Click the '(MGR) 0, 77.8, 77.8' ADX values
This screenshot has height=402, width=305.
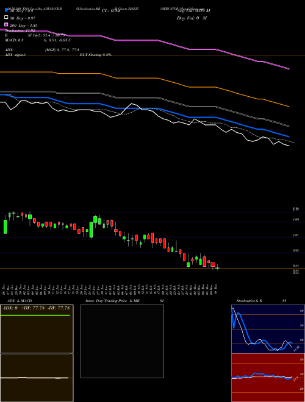[x=62, y=50]
